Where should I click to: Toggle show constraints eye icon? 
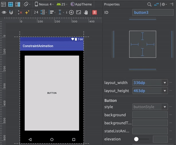click(4, 13)
